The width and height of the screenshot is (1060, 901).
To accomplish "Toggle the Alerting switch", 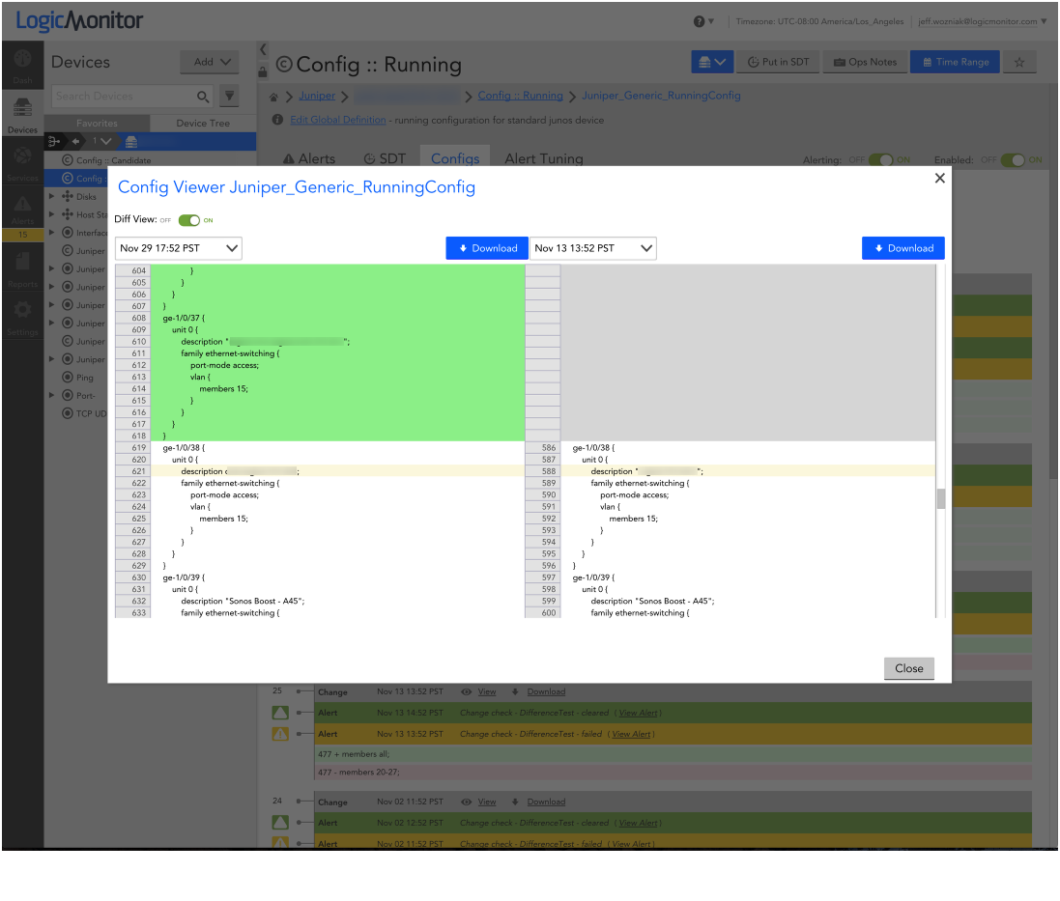I will (880, 160).
